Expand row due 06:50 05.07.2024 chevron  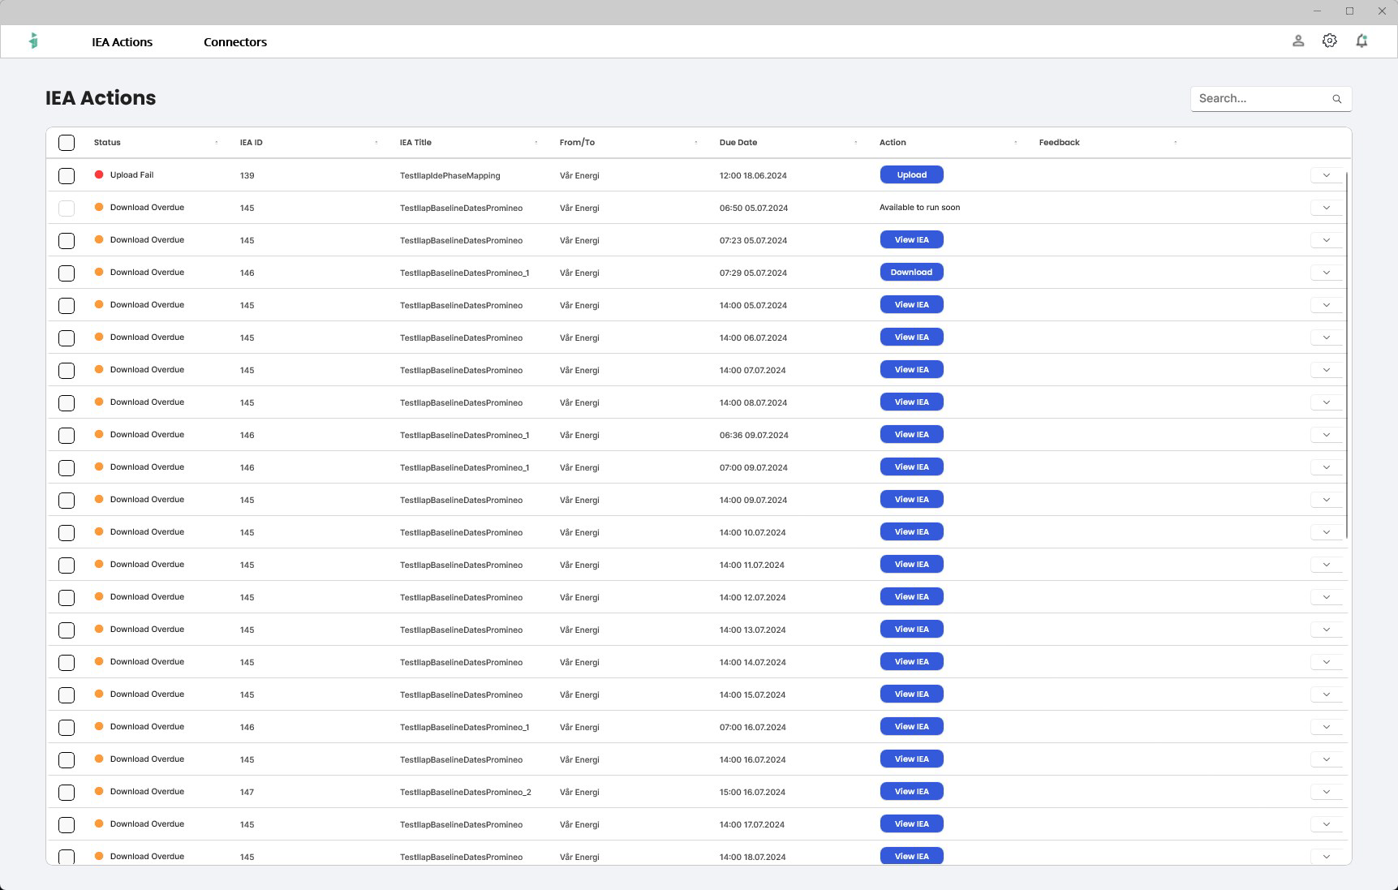1327,208
